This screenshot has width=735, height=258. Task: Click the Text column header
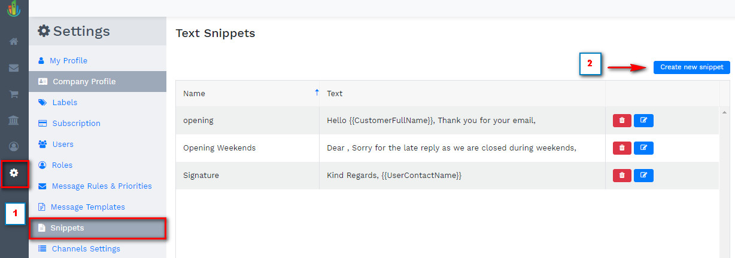tap(335, 94)
